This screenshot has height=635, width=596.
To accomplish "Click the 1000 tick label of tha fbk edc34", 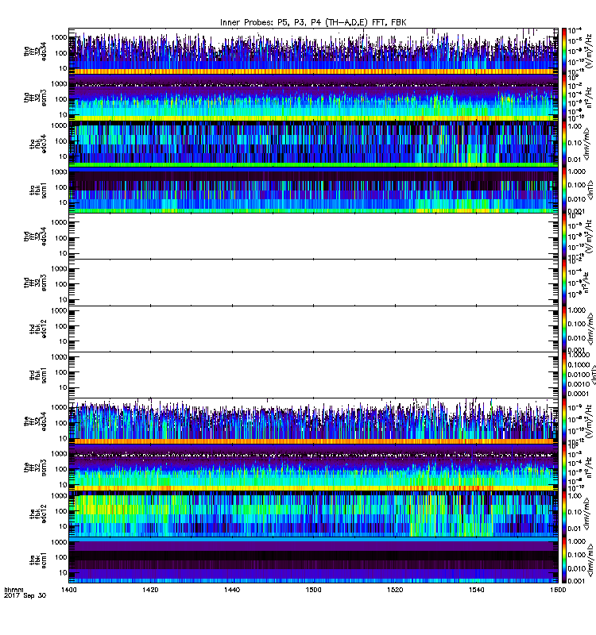I will point(58,125).
